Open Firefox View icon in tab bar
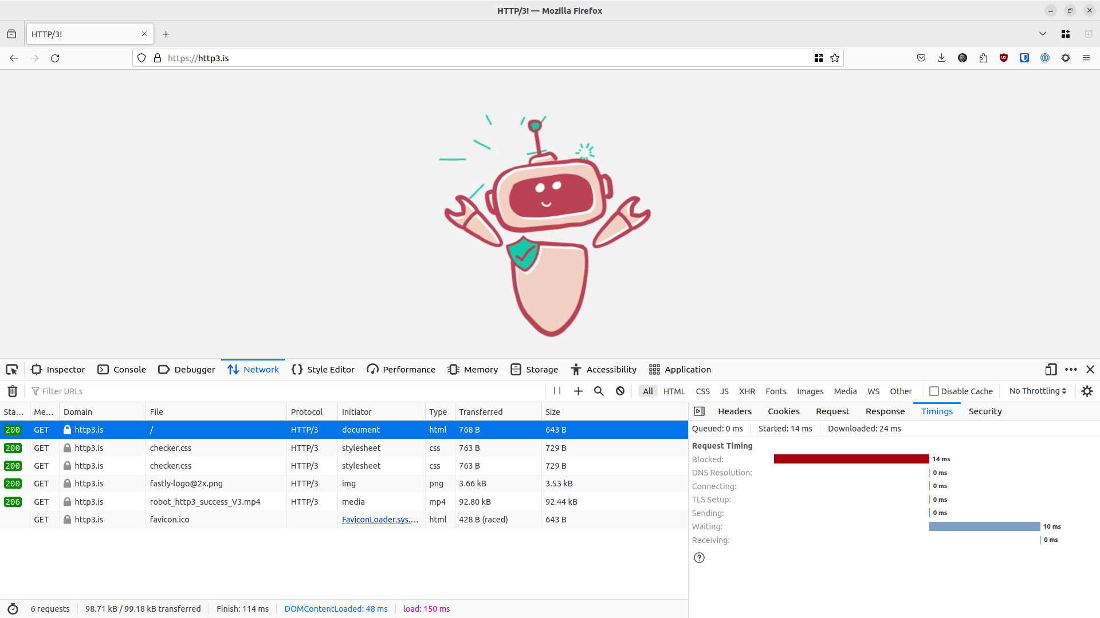 point(11,34)
